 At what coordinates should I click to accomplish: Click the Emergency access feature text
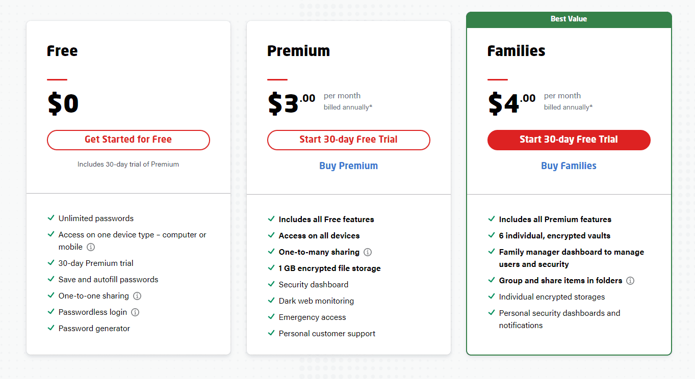click(313, 317)
